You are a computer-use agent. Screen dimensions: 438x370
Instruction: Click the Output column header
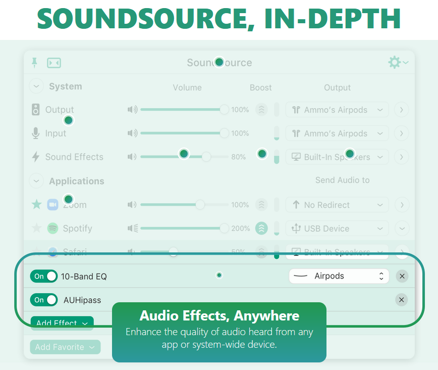[337, 87]
